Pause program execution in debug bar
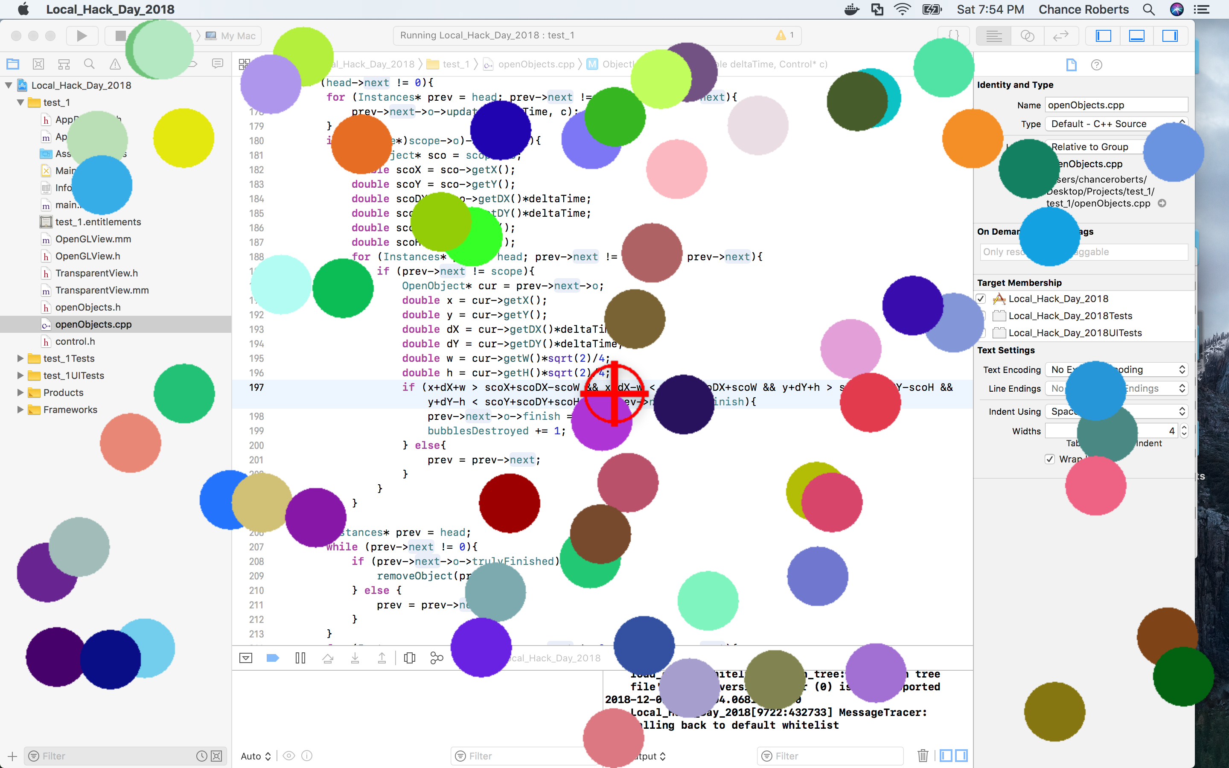The image size is (1229, 768). click(x=300, y=658)
